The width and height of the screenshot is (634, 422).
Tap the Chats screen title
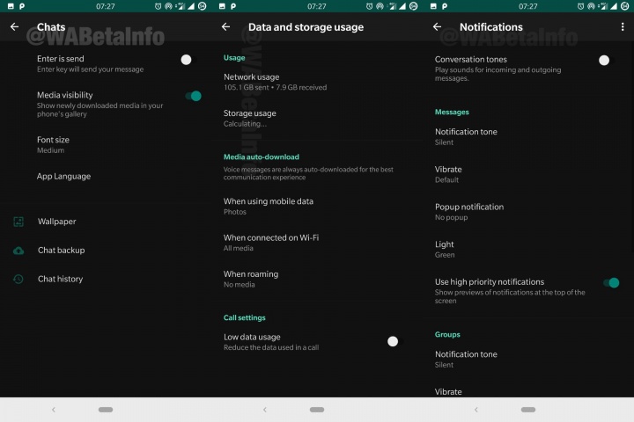coord(51,27)
